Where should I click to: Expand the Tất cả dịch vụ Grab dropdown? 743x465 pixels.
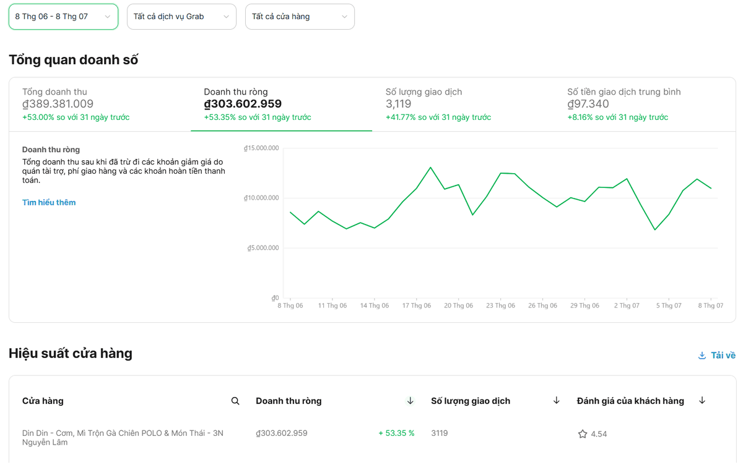[x=181, y=17]
